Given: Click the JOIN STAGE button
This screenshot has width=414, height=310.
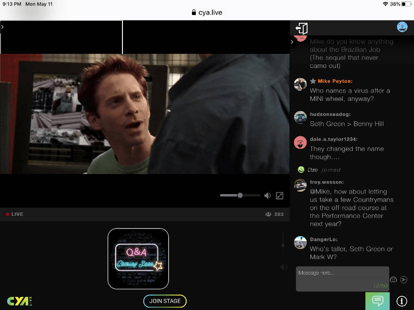Looking at the screenshot, I should [165, 301].
